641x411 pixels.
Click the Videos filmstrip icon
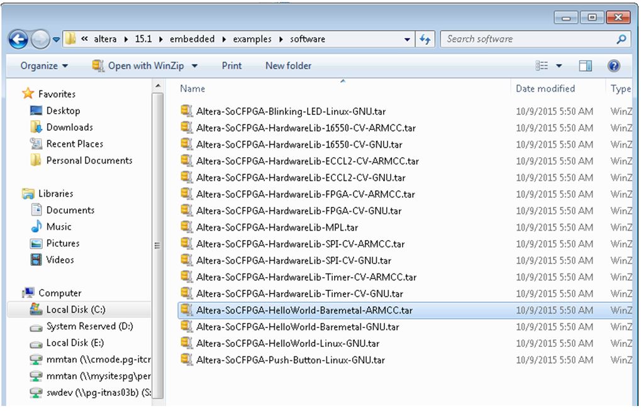tap(36, 260)
